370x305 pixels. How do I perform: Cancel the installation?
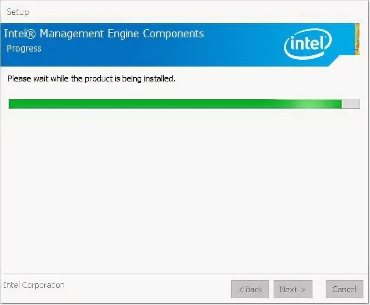pos(344,289)
